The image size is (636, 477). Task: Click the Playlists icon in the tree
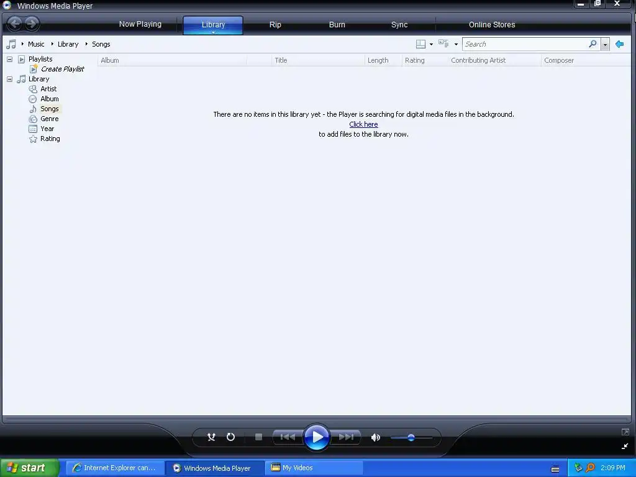tap(22, 59)
